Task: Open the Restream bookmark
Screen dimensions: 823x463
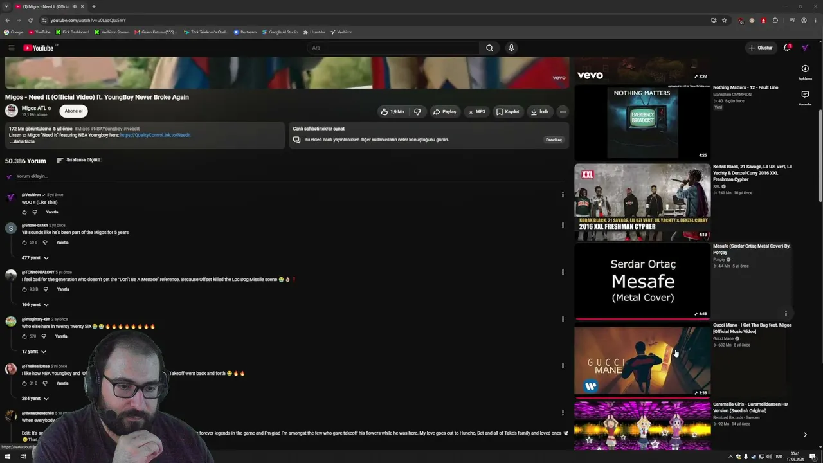Action: click(245, 32)
